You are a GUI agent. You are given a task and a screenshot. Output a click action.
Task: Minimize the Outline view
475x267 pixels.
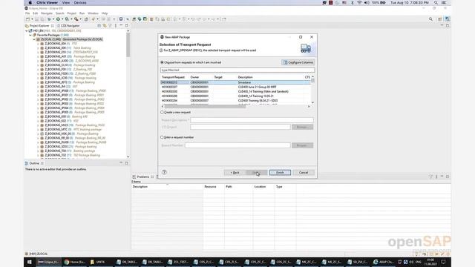pos(121,163)
